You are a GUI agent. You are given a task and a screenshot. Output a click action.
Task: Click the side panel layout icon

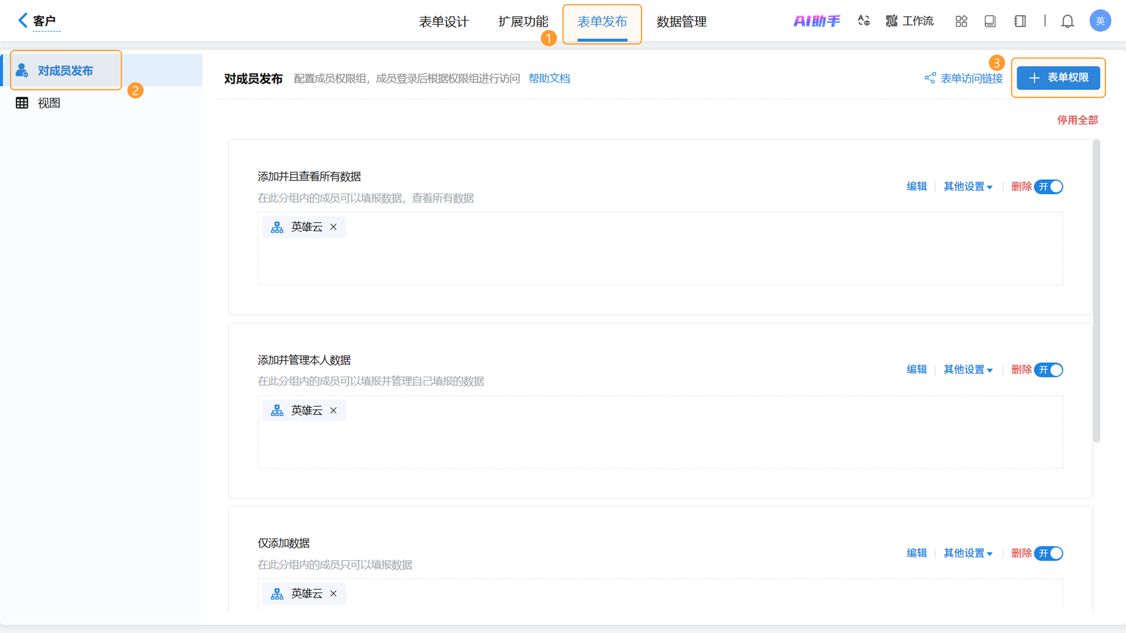[1020, 21]
